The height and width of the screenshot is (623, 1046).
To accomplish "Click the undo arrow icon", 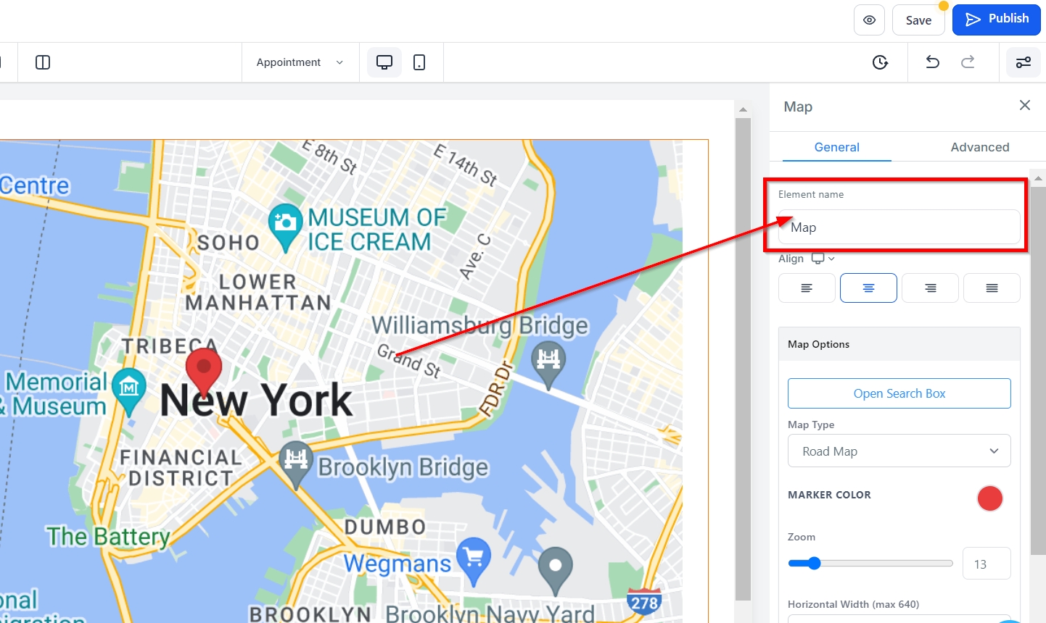I will coord(933,62).
